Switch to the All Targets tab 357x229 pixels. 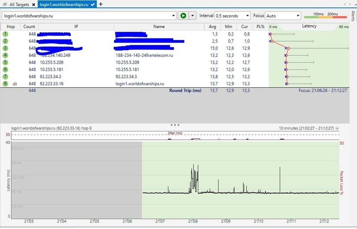point(19,4)
